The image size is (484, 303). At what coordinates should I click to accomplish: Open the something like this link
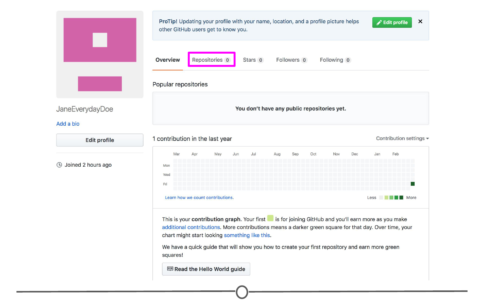pyautogui.click(x=247, y=235)
